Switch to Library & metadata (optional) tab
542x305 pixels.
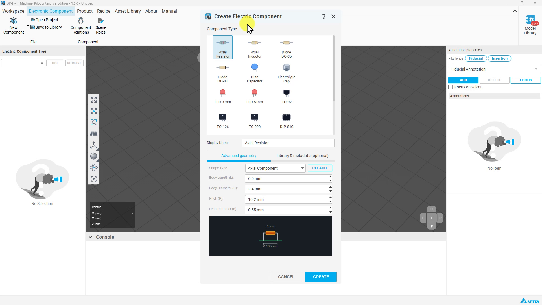(303, 156)
